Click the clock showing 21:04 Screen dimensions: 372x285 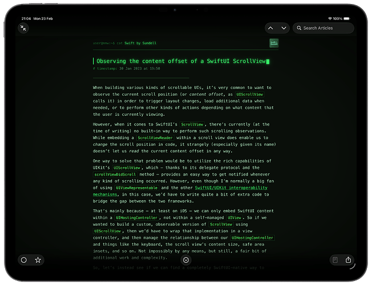coord(26,18)
